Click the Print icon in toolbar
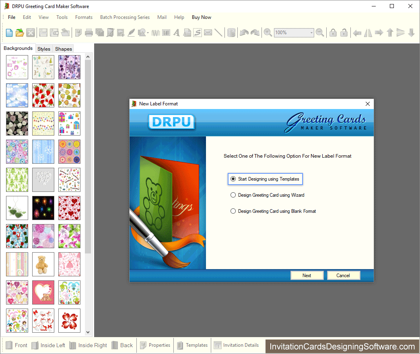The height and width of the screenshot is (354, 420). [x=89, y=33]
